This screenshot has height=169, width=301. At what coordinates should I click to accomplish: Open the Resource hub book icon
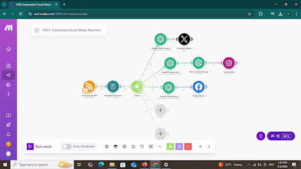9,115
